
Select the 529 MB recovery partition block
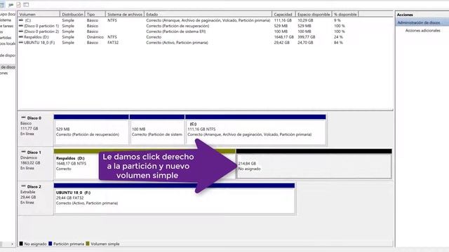pos(91,130)
